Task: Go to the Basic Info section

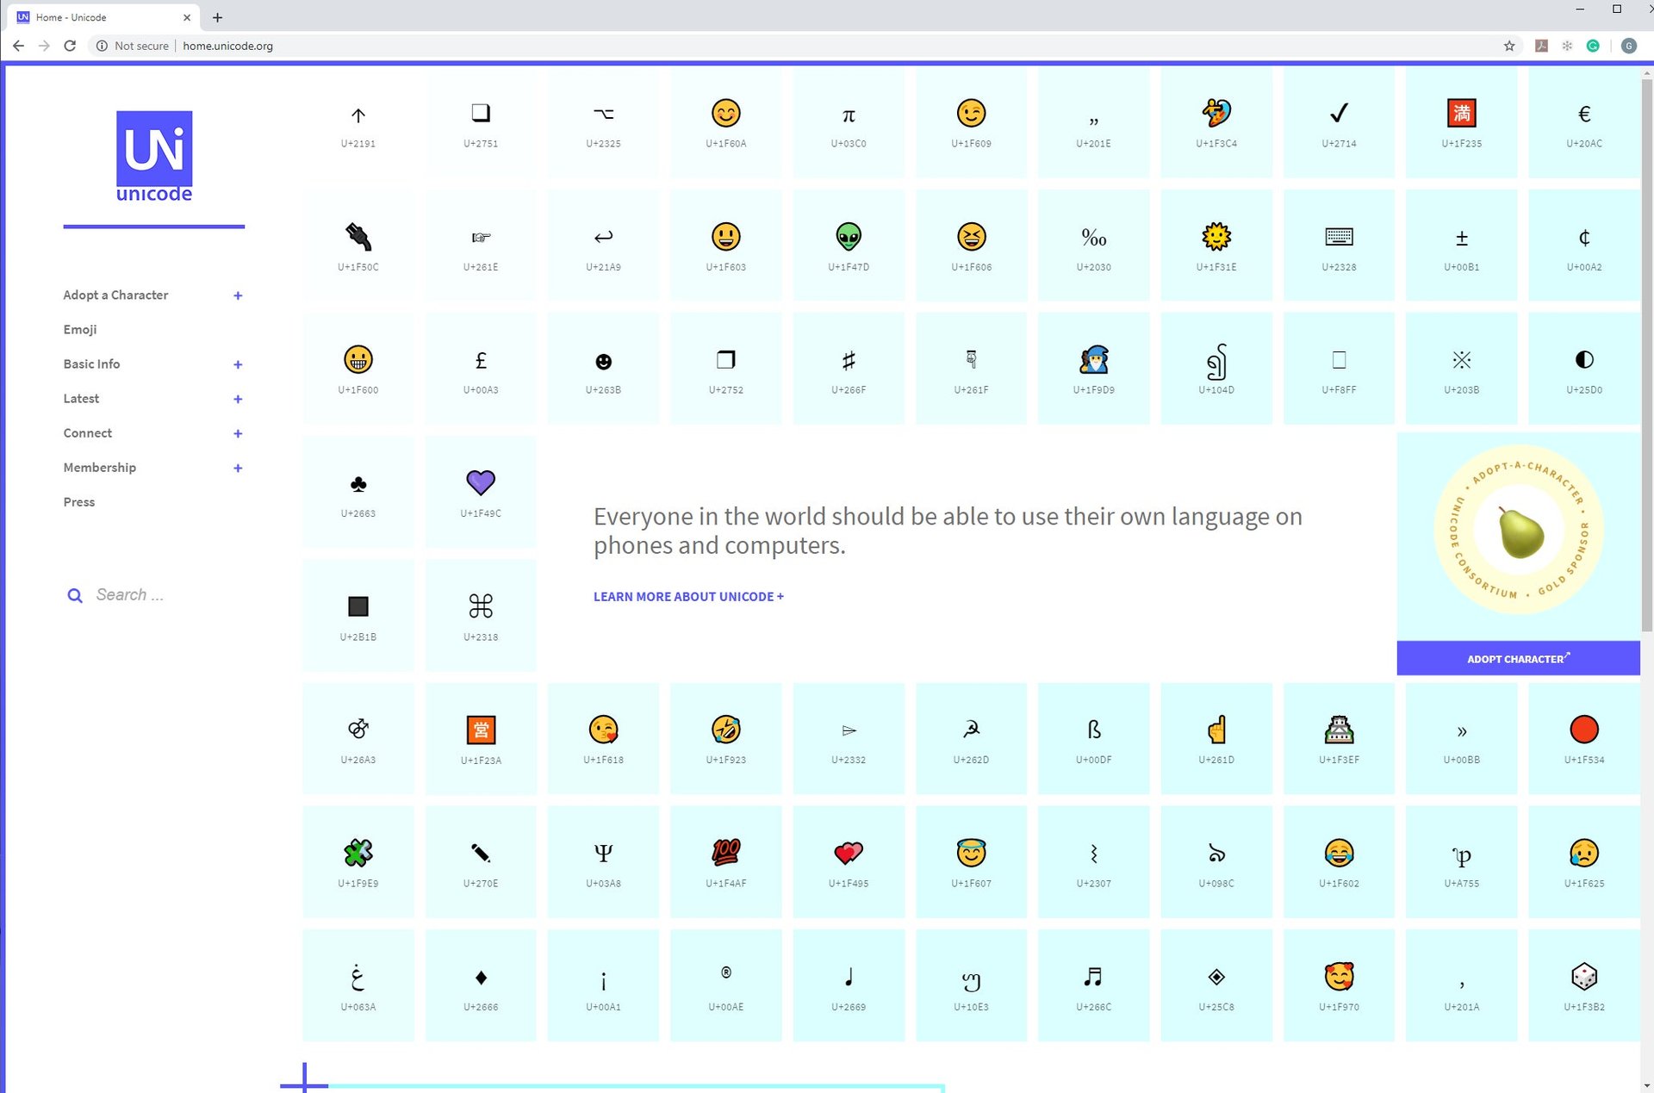Action: 91,363
